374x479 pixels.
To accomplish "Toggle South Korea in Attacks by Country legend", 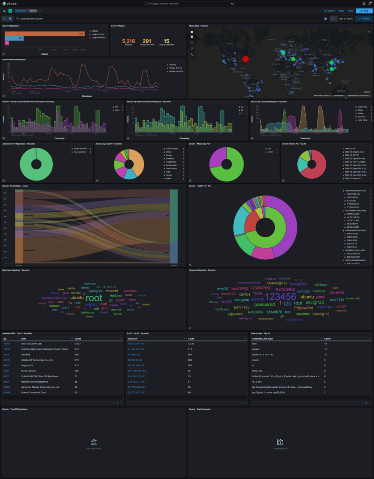I will click(170, 168).
